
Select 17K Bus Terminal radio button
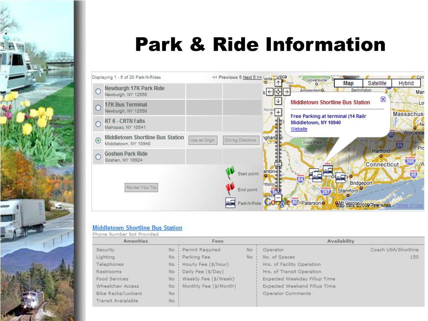[98, 108]
